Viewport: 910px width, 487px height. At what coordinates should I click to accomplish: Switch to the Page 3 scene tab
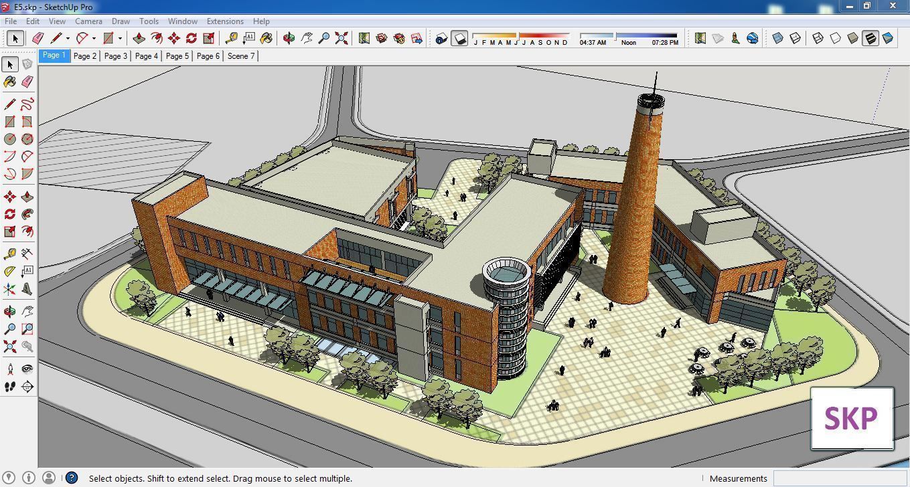pos(116,56)
